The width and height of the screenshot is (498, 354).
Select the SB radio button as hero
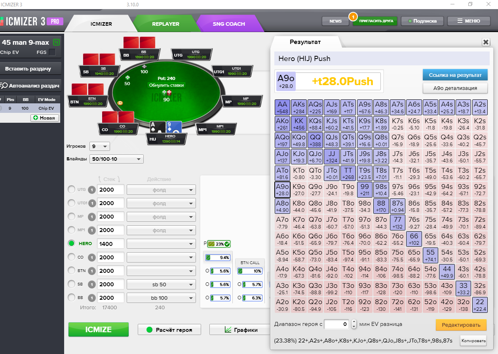tap(71, 284)
